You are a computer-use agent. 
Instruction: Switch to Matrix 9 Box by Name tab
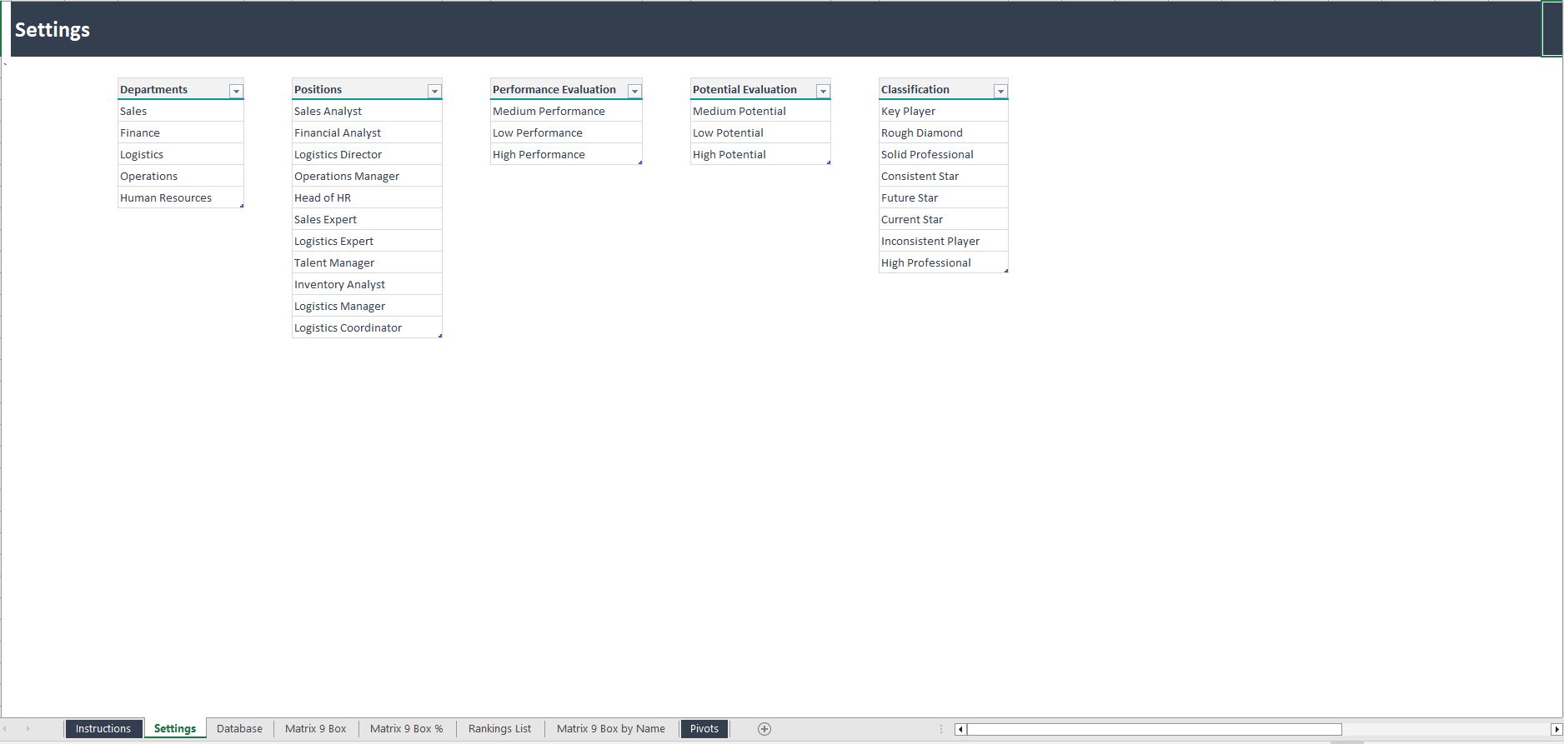click(x=610, y=729)
